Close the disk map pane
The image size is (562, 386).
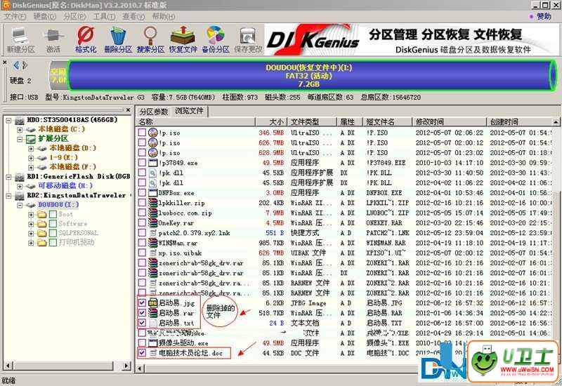click(x=5, y=62)
